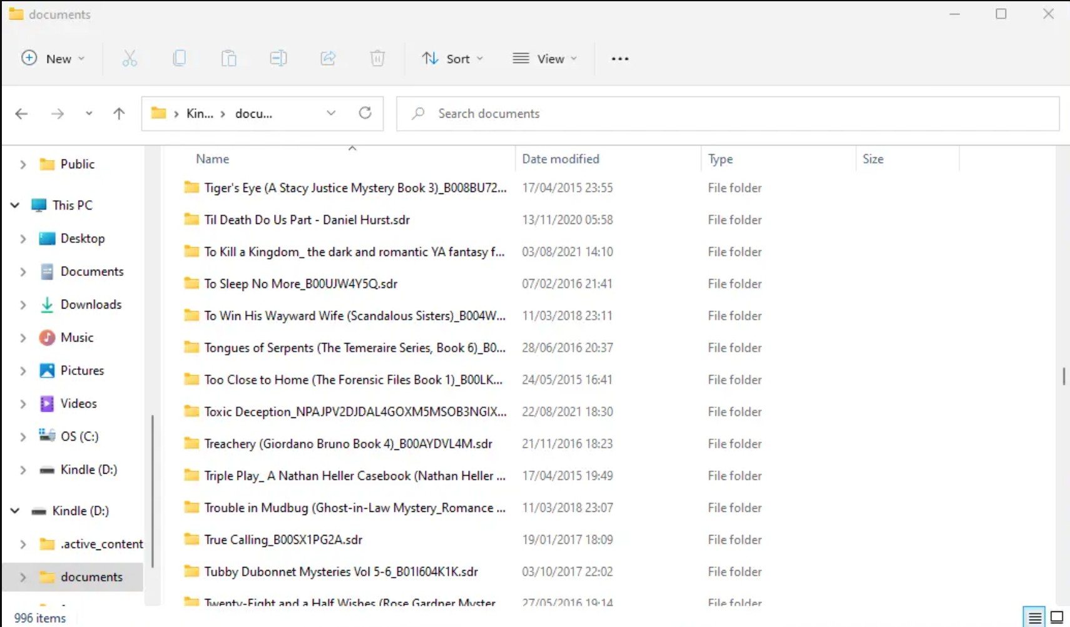
Task: Sort by the Name column header
Action: point(212,159)
